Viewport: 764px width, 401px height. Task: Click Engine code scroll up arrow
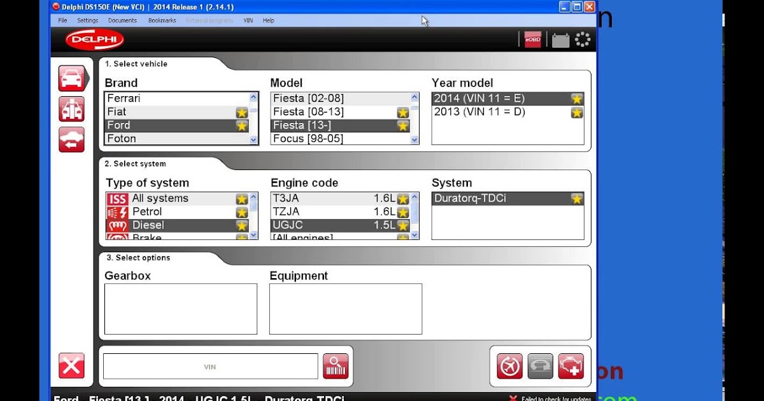pyautogui.click(x=415, y=197)
